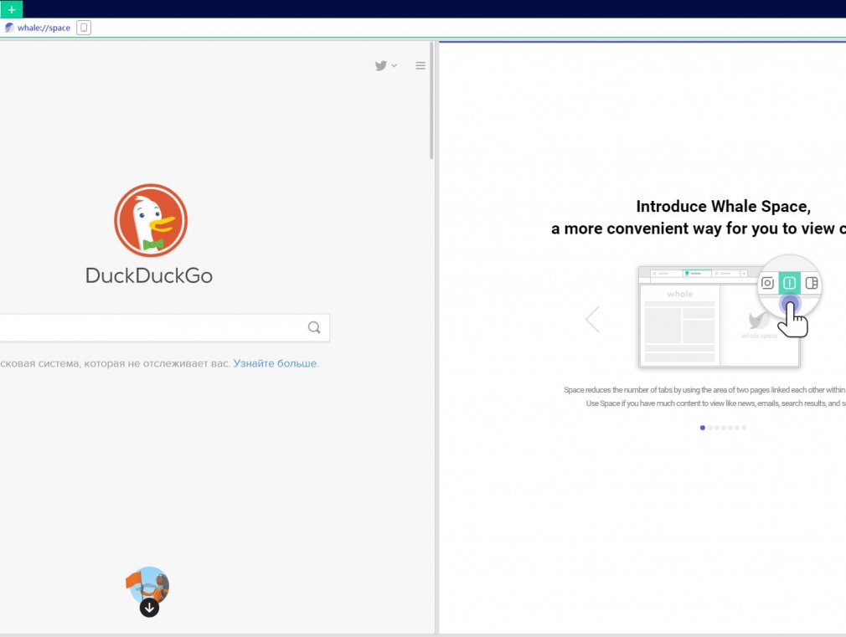Go to the previous slide with the left chevron
Viewport: 846px width, 637px height.
tap(592, 319)
